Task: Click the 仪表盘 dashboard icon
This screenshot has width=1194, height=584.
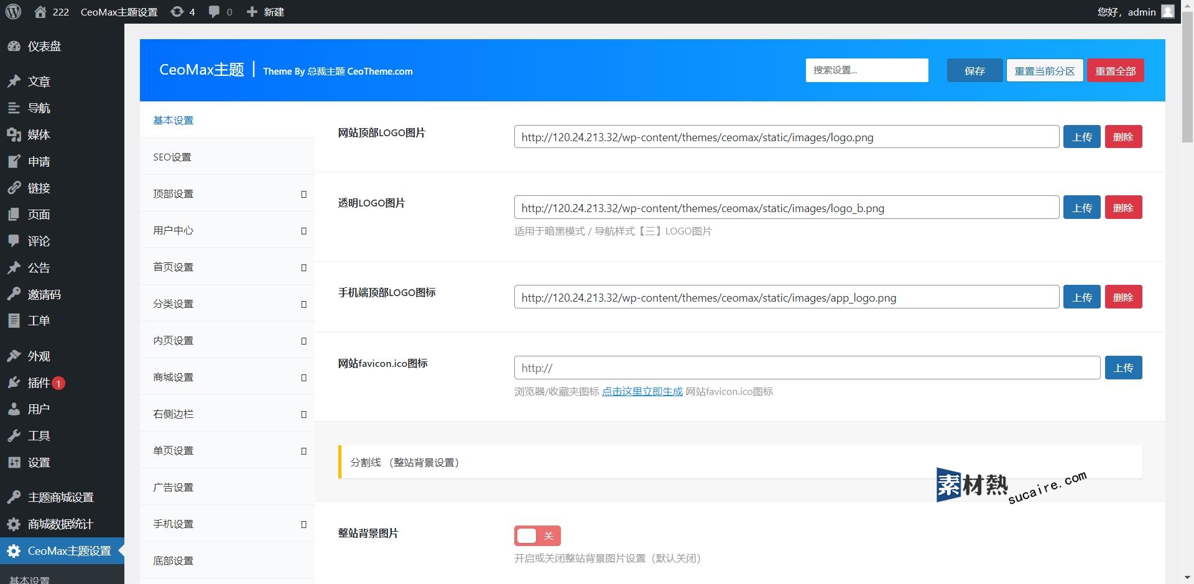Action: pos(14,46)
